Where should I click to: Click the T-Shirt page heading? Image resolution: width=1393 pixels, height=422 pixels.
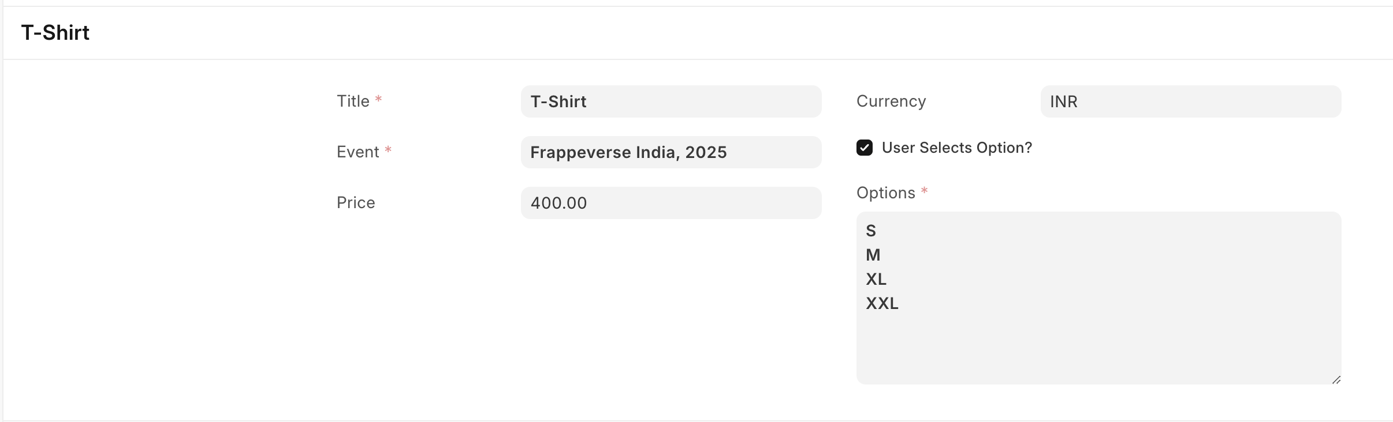click(x=55, y=33)
